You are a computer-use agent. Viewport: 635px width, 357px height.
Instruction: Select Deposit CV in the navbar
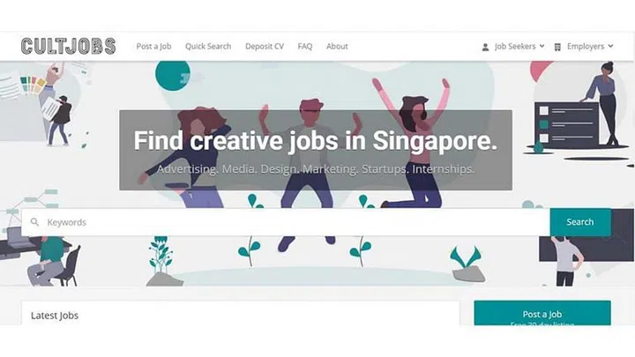point(265,46)
